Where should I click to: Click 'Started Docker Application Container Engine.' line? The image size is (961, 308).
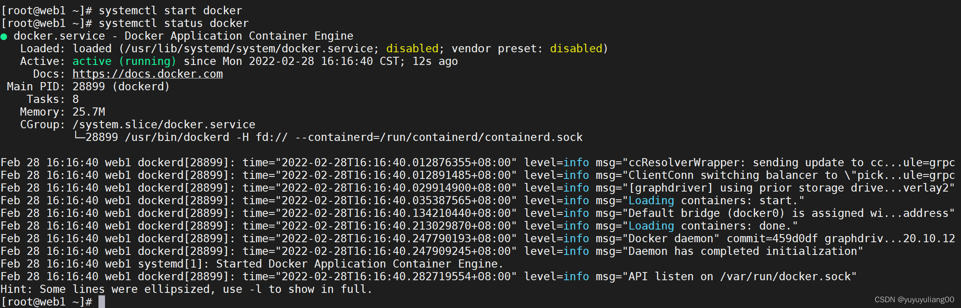click(360, 264)
